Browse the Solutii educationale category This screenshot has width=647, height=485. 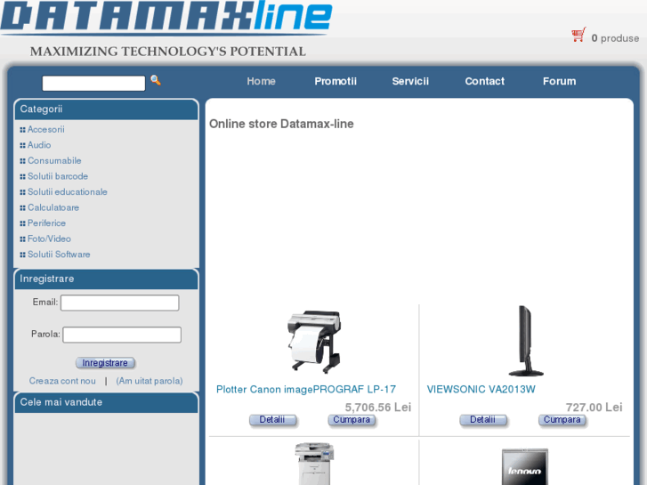(x=68, y=192)
